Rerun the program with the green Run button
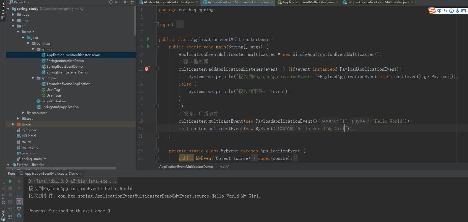Screen dimensions: 468x222 pyautogui.click(x=10, y=181)
